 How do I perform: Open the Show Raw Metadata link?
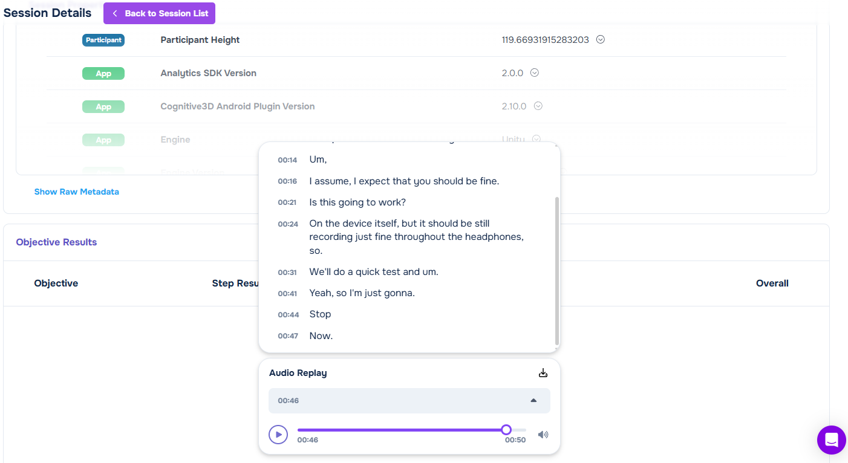pyautogui.click(x=77, y=192)
